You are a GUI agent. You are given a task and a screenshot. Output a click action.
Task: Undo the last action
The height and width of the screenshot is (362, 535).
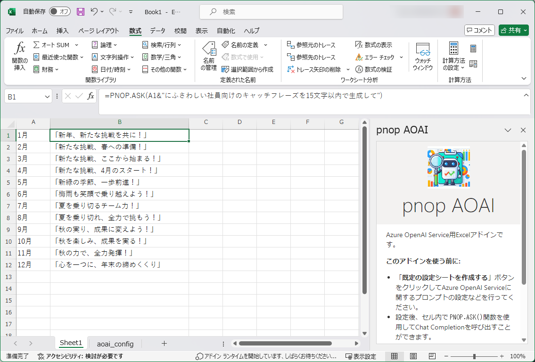[x=94, y=12]
